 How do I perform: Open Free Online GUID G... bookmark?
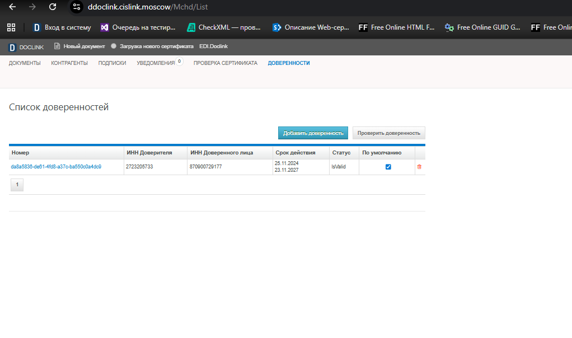482,27
